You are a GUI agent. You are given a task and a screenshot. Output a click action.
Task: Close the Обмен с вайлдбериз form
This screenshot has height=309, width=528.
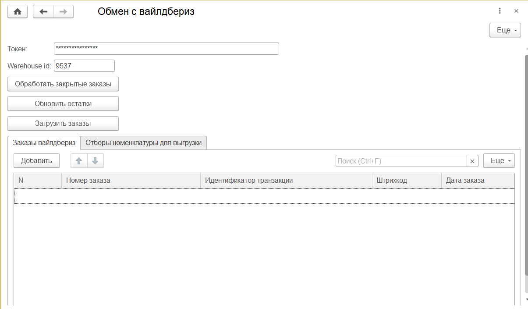(x=516, y=11)
